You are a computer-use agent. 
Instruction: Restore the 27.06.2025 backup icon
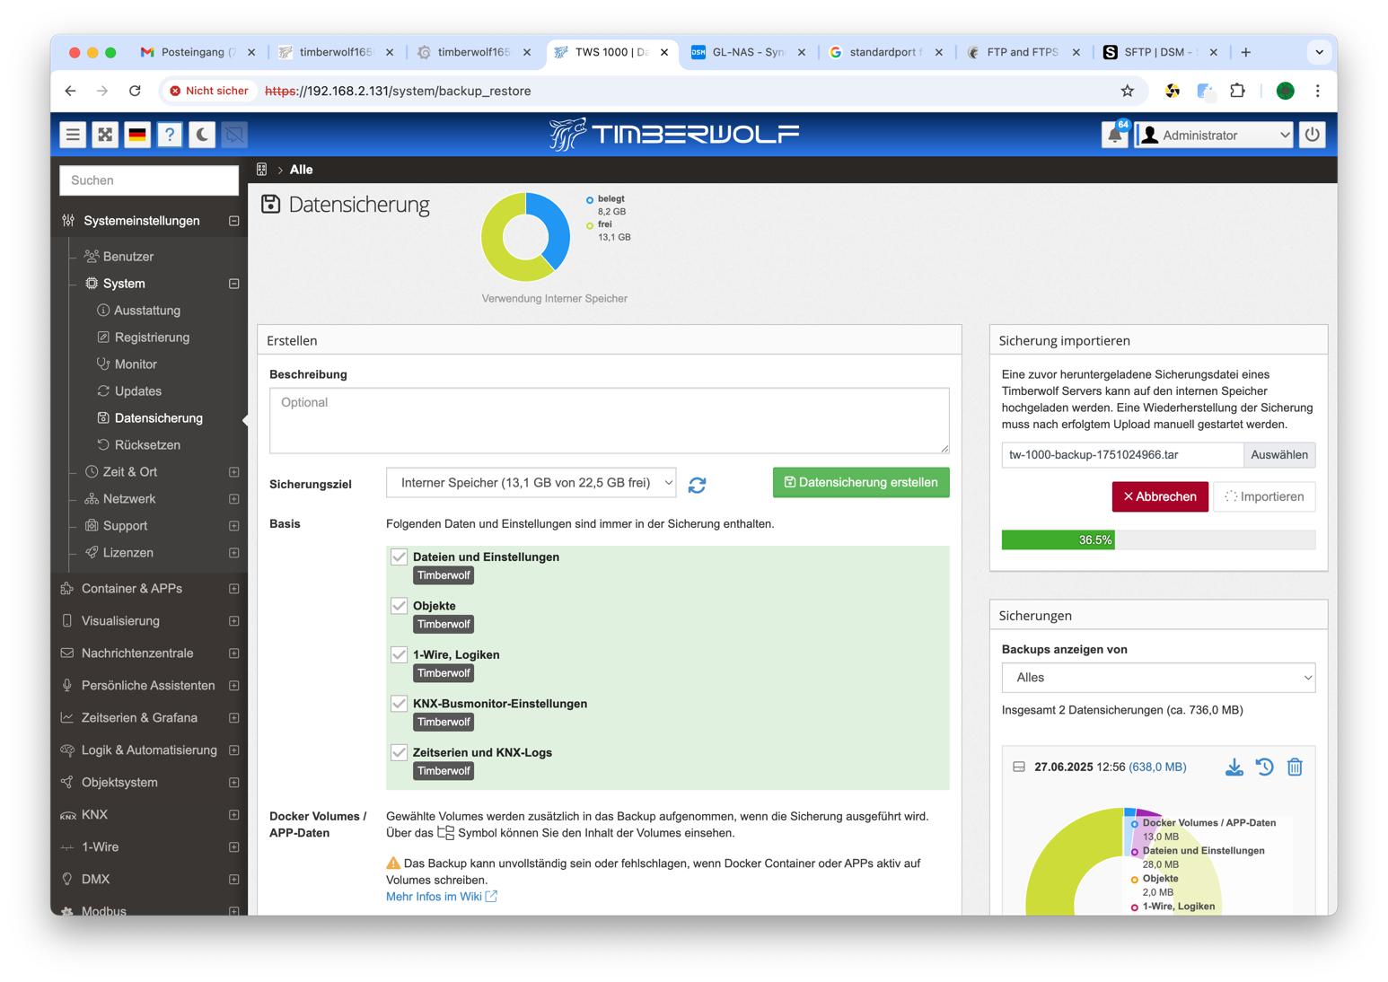[x=1265, y=767]
